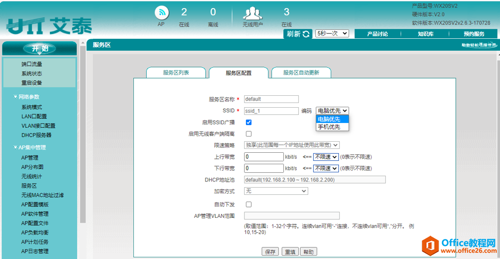Viewport: 500px width, 259px height.
Task: Open AP配置文件 in sidebar
Action: tap(35, 223)
